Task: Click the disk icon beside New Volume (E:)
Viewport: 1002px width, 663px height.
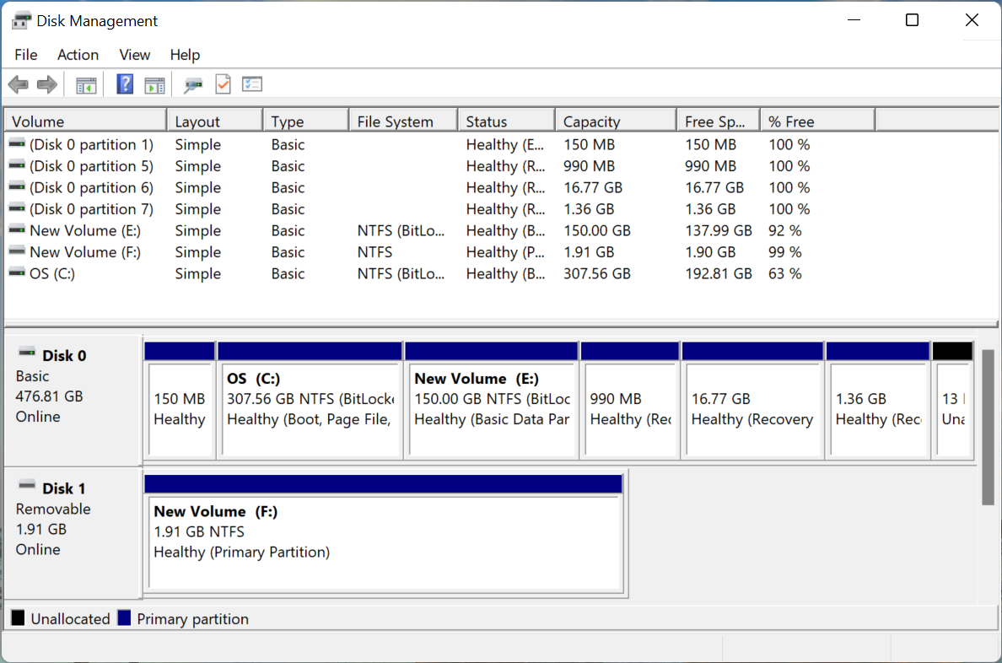Action: pyautogui.click(x=17, y=230)
